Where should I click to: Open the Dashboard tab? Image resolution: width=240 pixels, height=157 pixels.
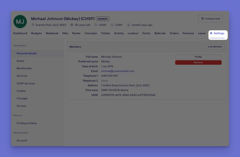[20, 33]
